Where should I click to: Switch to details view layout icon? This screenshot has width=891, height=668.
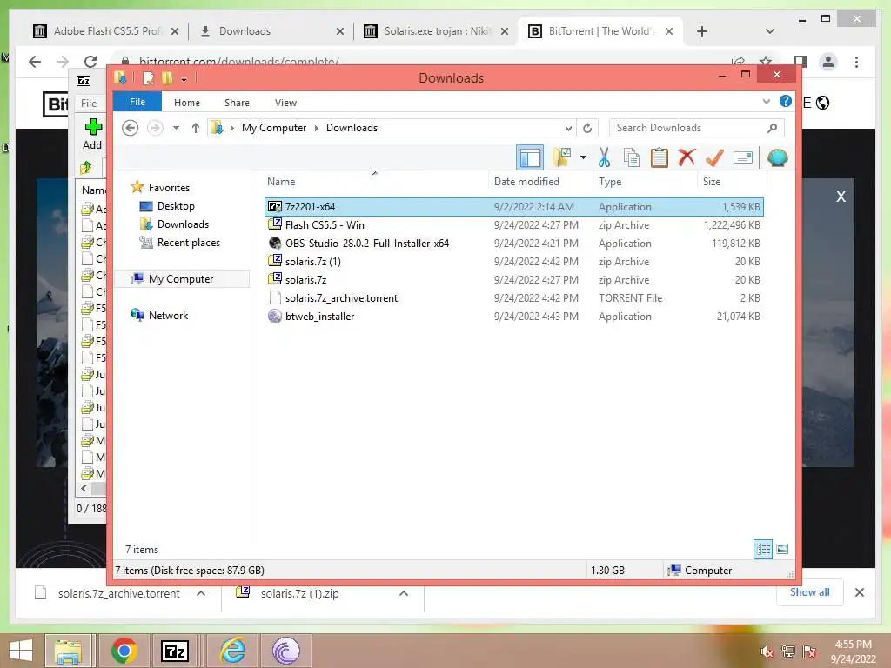pos(762,549)
